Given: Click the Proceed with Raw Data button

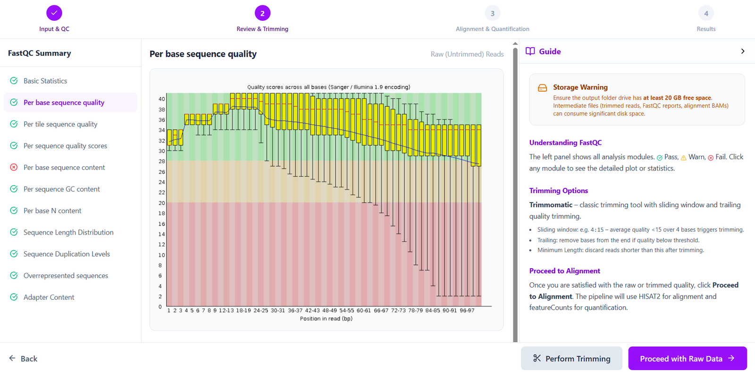Looking at the screenshot, I should pyautogui.click(x=688, y=358).
